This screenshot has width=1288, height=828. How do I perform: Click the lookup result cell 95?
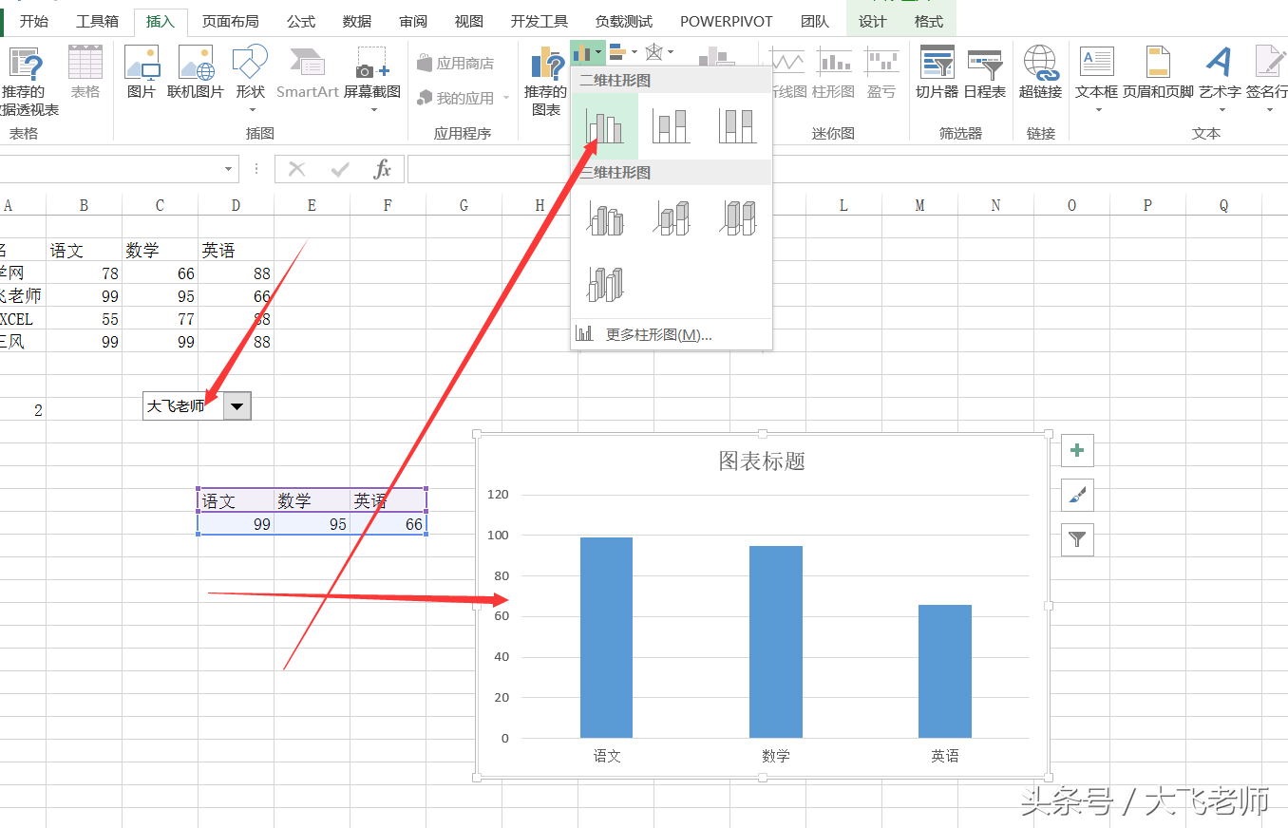pos(312,524)
